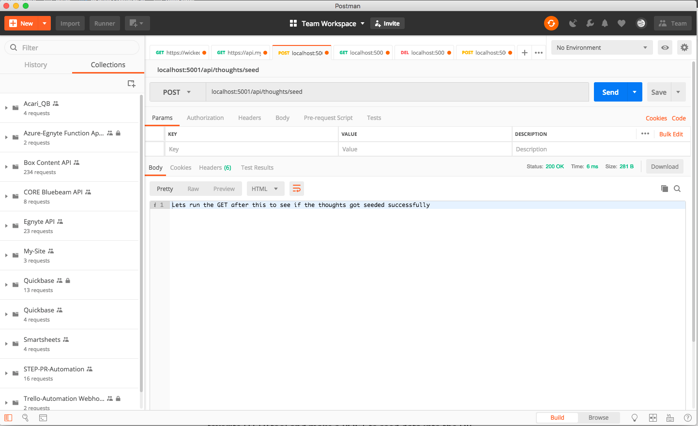Click the params Key input cell
The height and width of the screenshot is (426, 698).
pos(251,149)
